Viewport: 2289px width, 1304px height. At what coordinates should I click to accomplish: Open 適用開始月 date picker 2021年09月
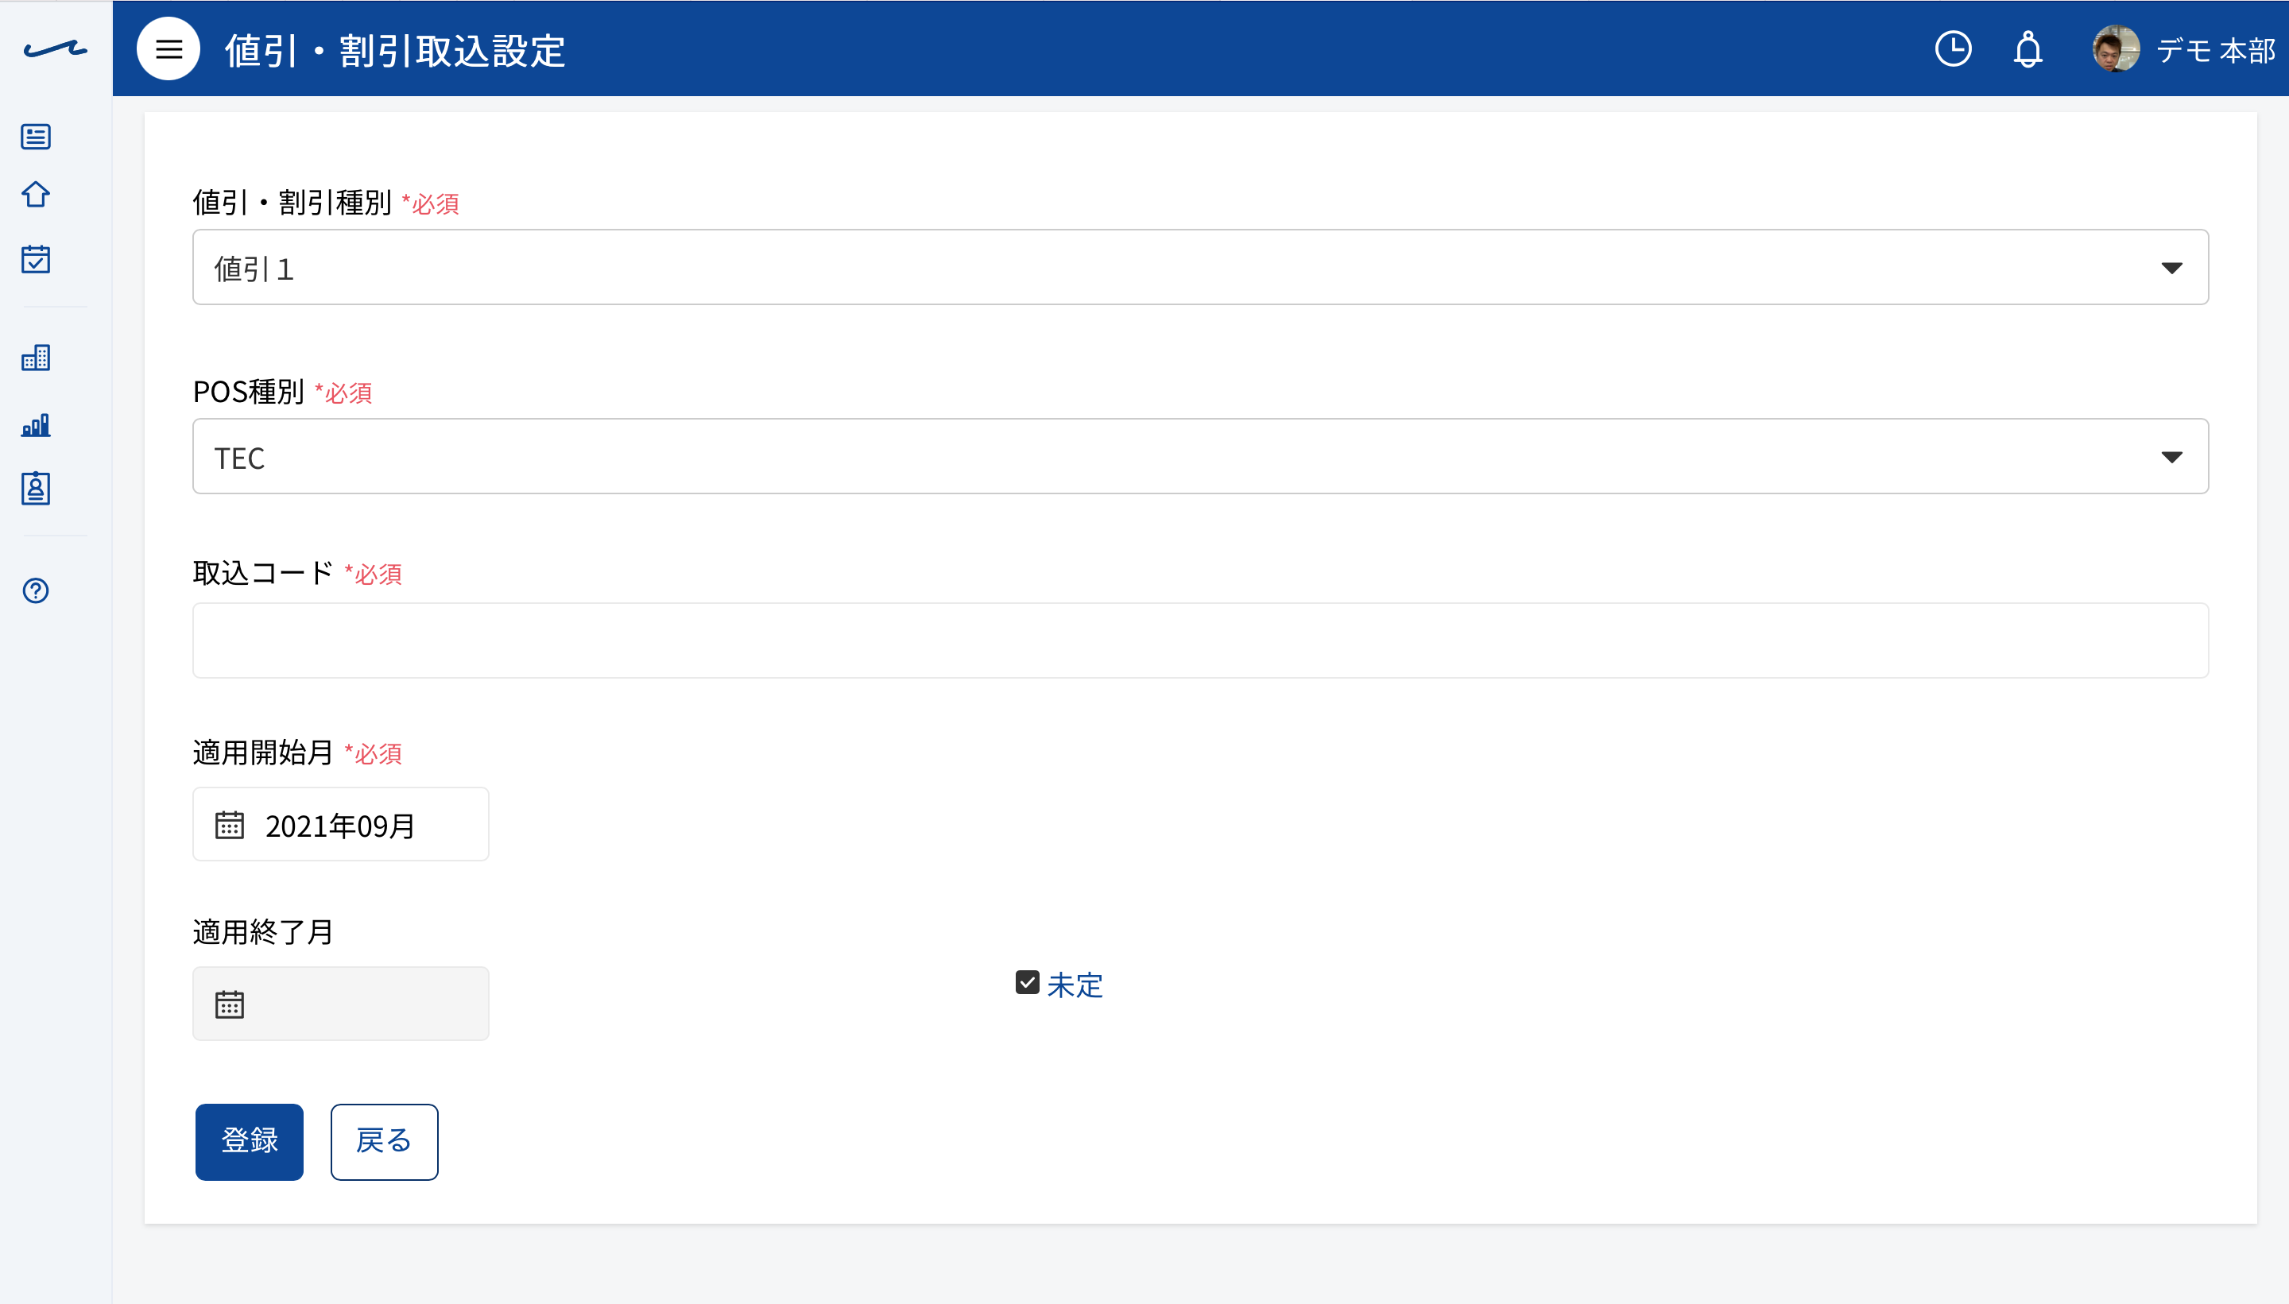(340, 824)
